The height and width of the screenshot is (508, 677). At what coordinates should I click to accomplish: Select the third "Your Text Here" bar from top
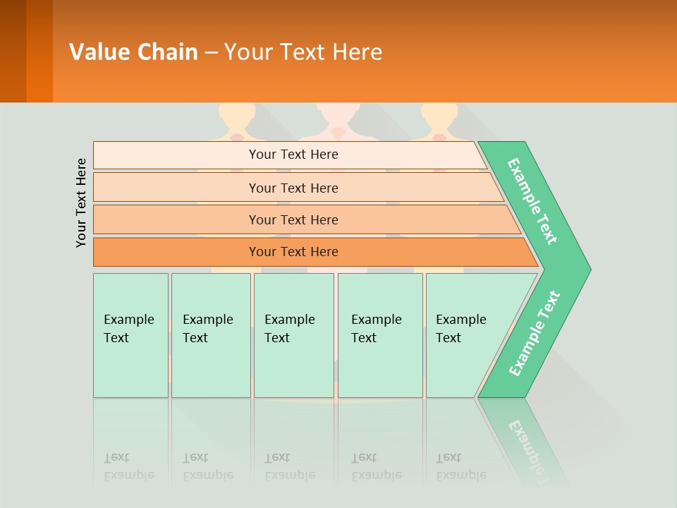point(293,219)
